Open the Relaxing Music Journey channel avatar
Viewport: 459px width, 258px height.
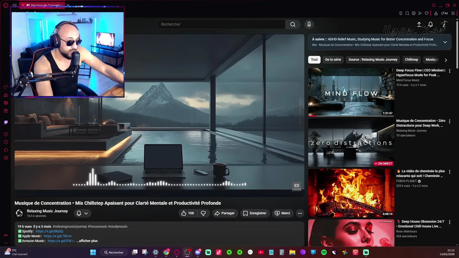pyautogui.click(x=19, y=214)
